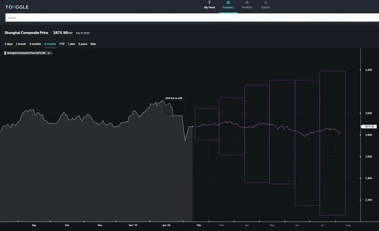Click the Feb 10 2020 date label

coord(83,33)
